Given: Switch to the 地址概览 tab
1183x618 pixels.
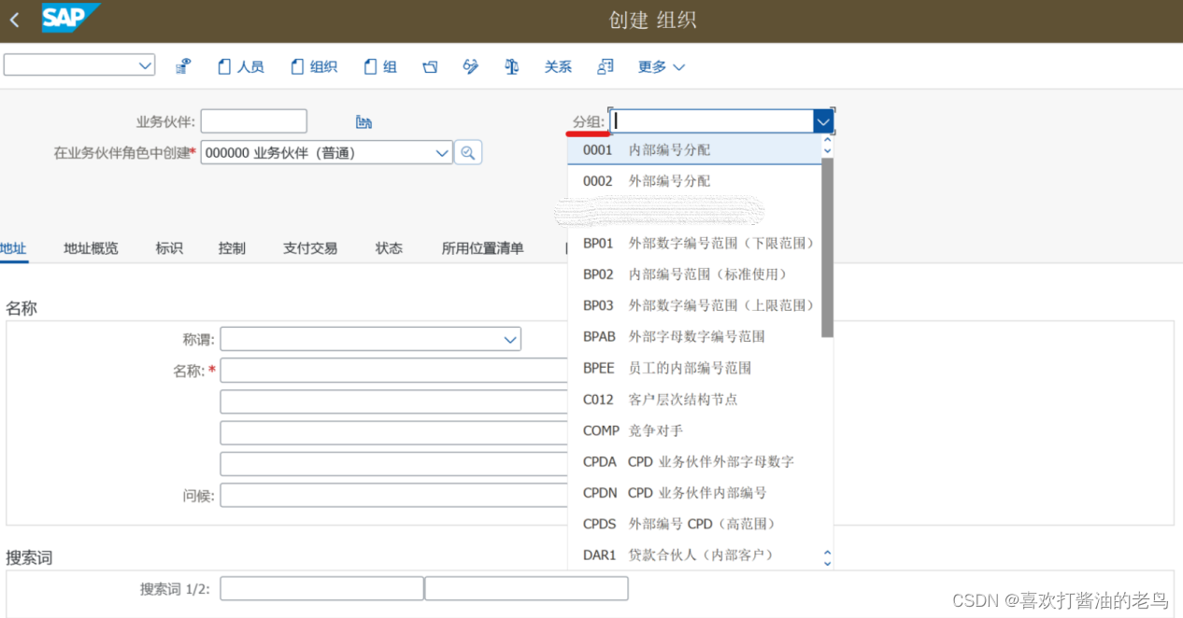Looking at the screenshot, I should coord(90,248).
